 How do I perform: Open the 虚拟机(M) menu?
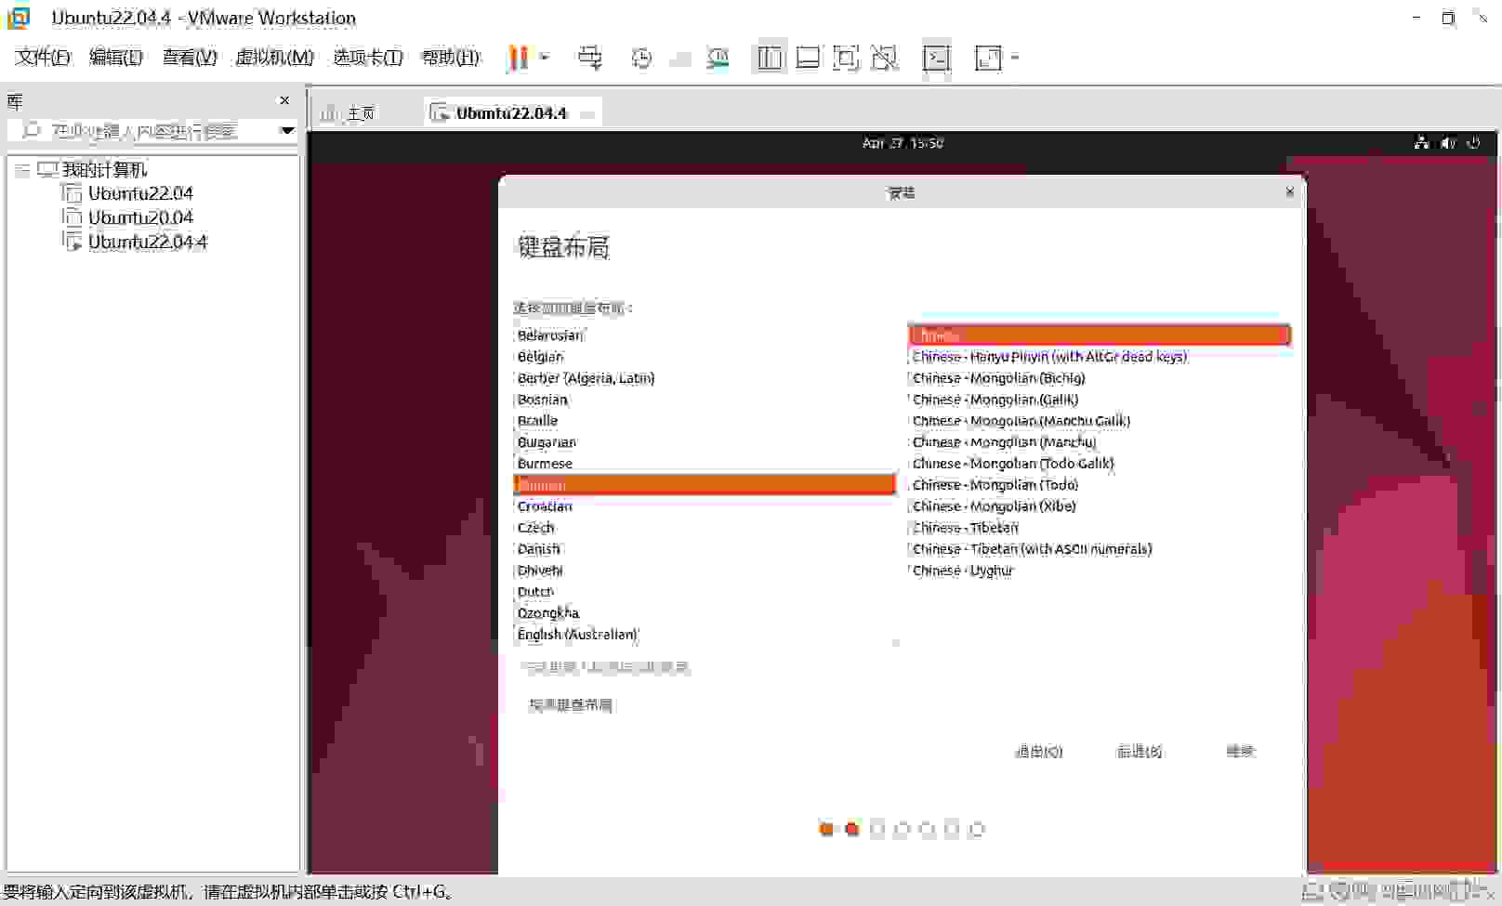click(x=274, y=58)
